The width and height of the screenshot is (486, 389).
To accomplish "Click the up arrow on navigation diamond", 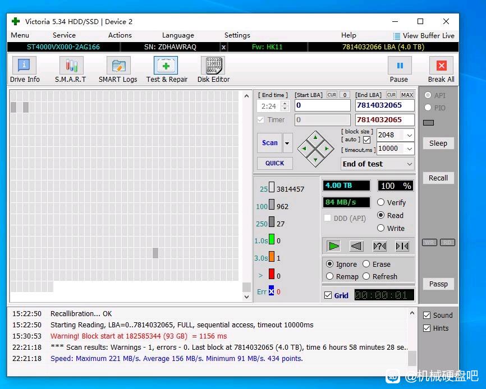I will click(x=315, y=137).
